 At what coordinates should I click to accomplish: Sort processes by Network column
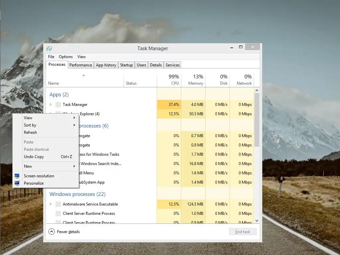click(x=242, y=80)
